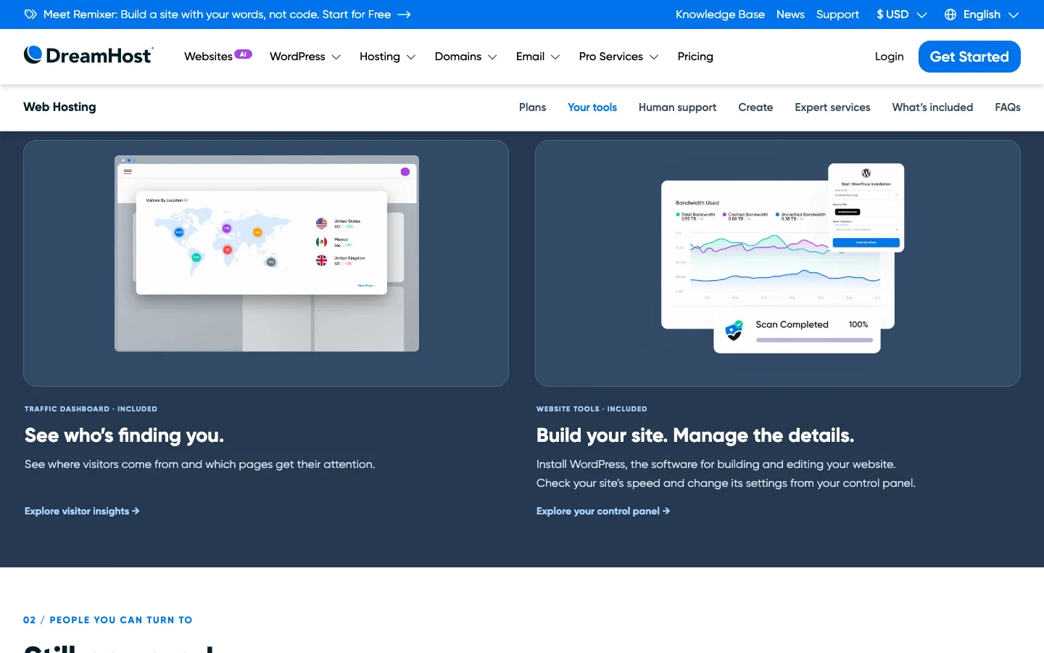The width and height of the screenshot is (1044, 653).
Task: Click the shield checkmark Scan Completed icon
Action: [x=734, y=330]
